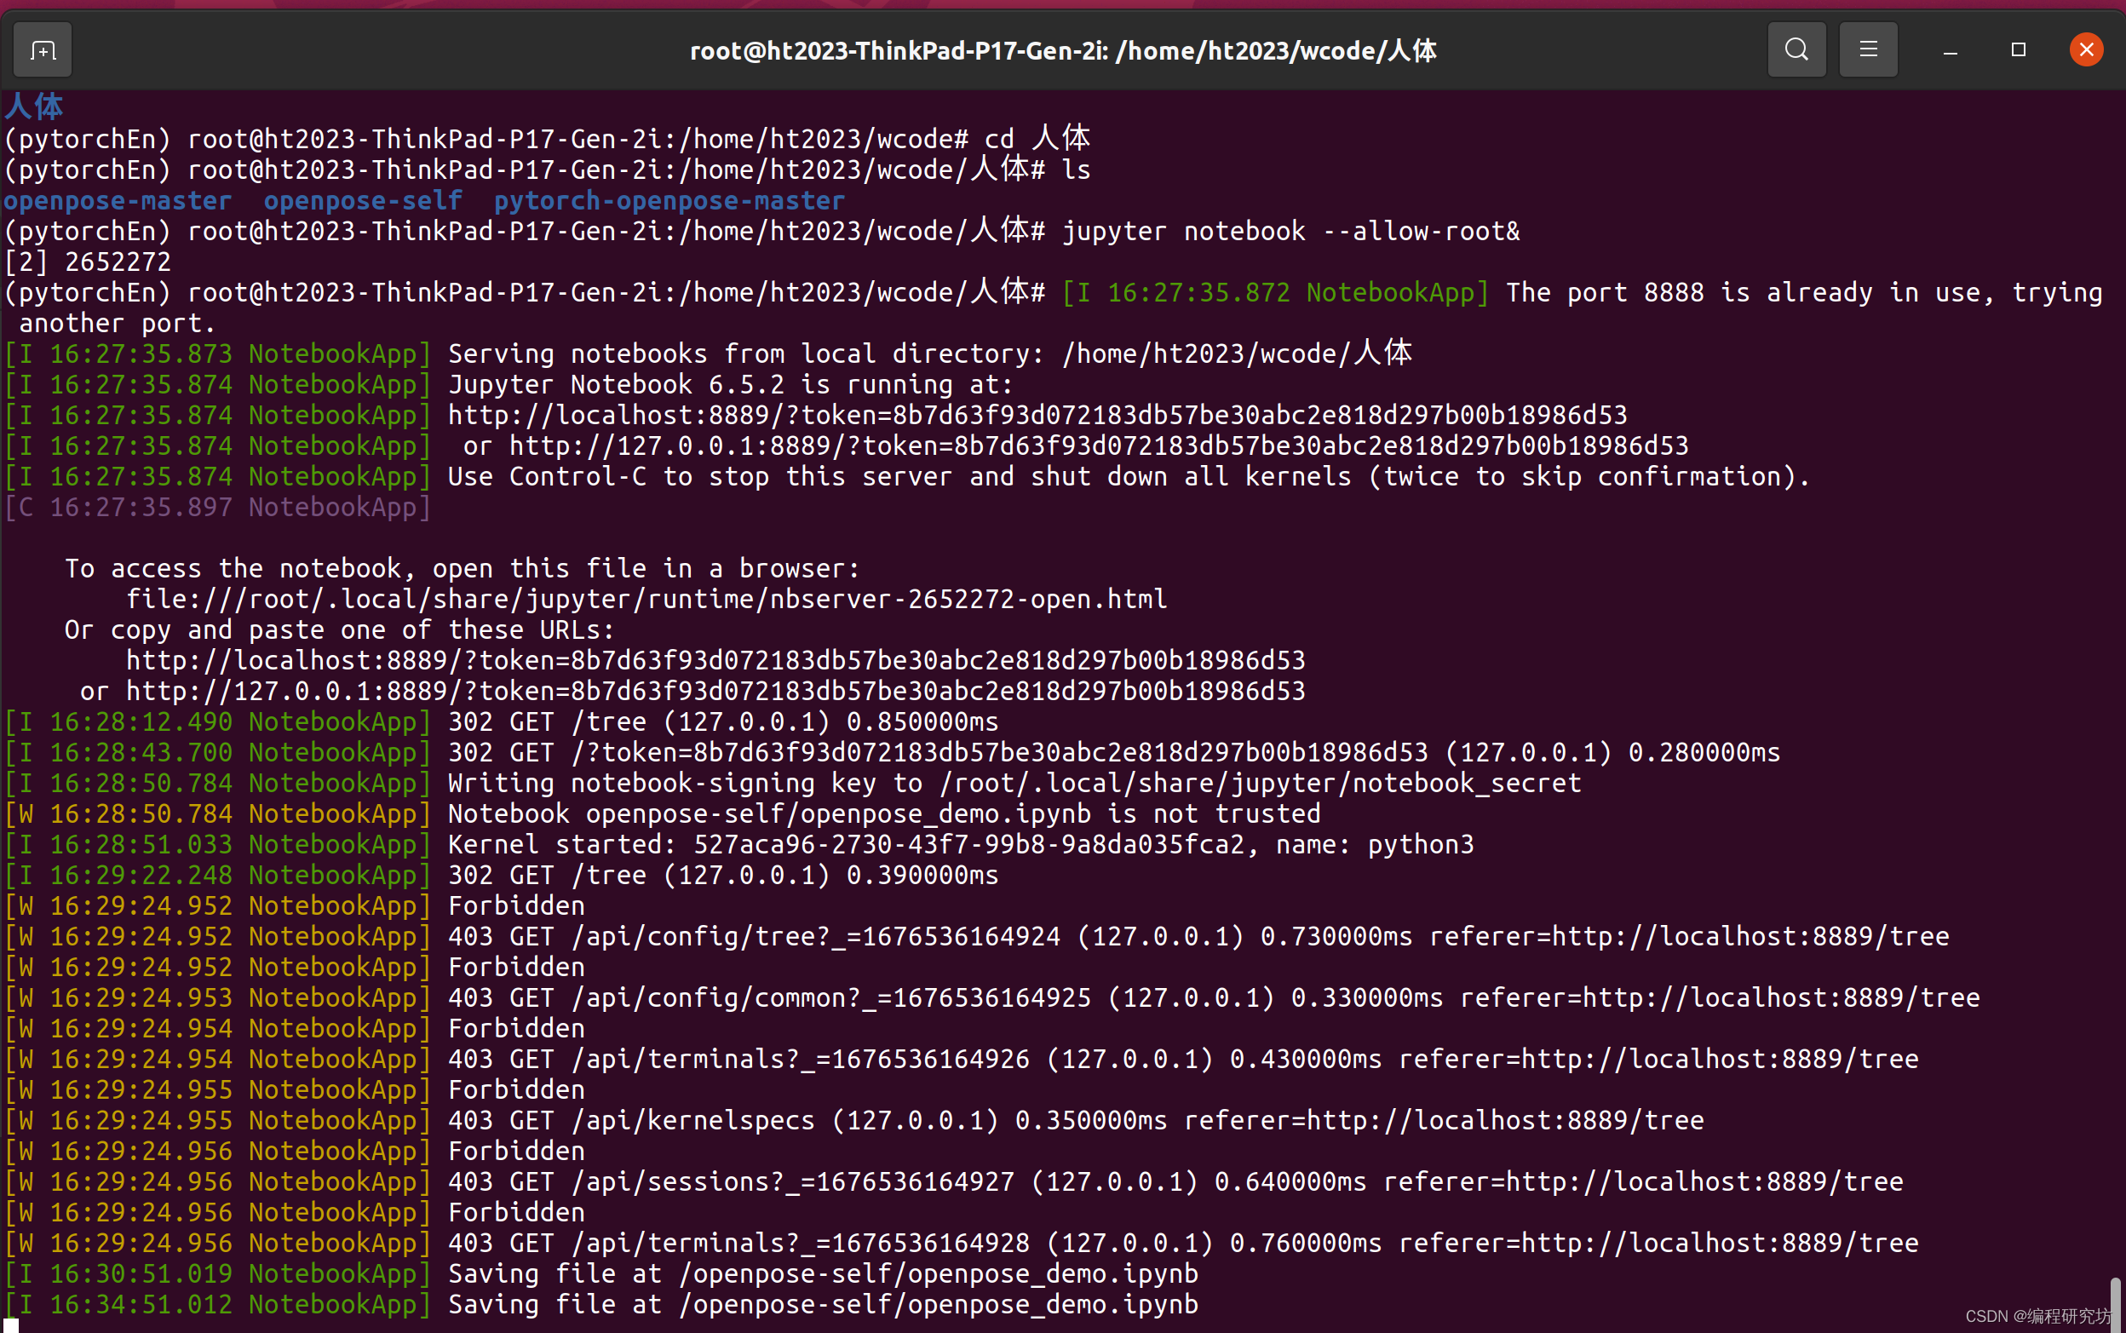Click the terminal cursor block at bottom
The height and width of the screenshot is (1333, 2126).
[10, 1325]
